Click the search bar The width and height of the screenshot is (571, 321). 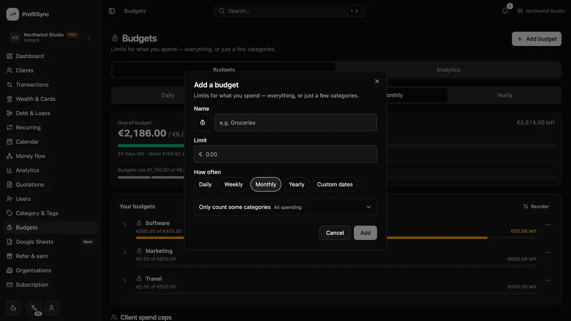click(290, 11)
